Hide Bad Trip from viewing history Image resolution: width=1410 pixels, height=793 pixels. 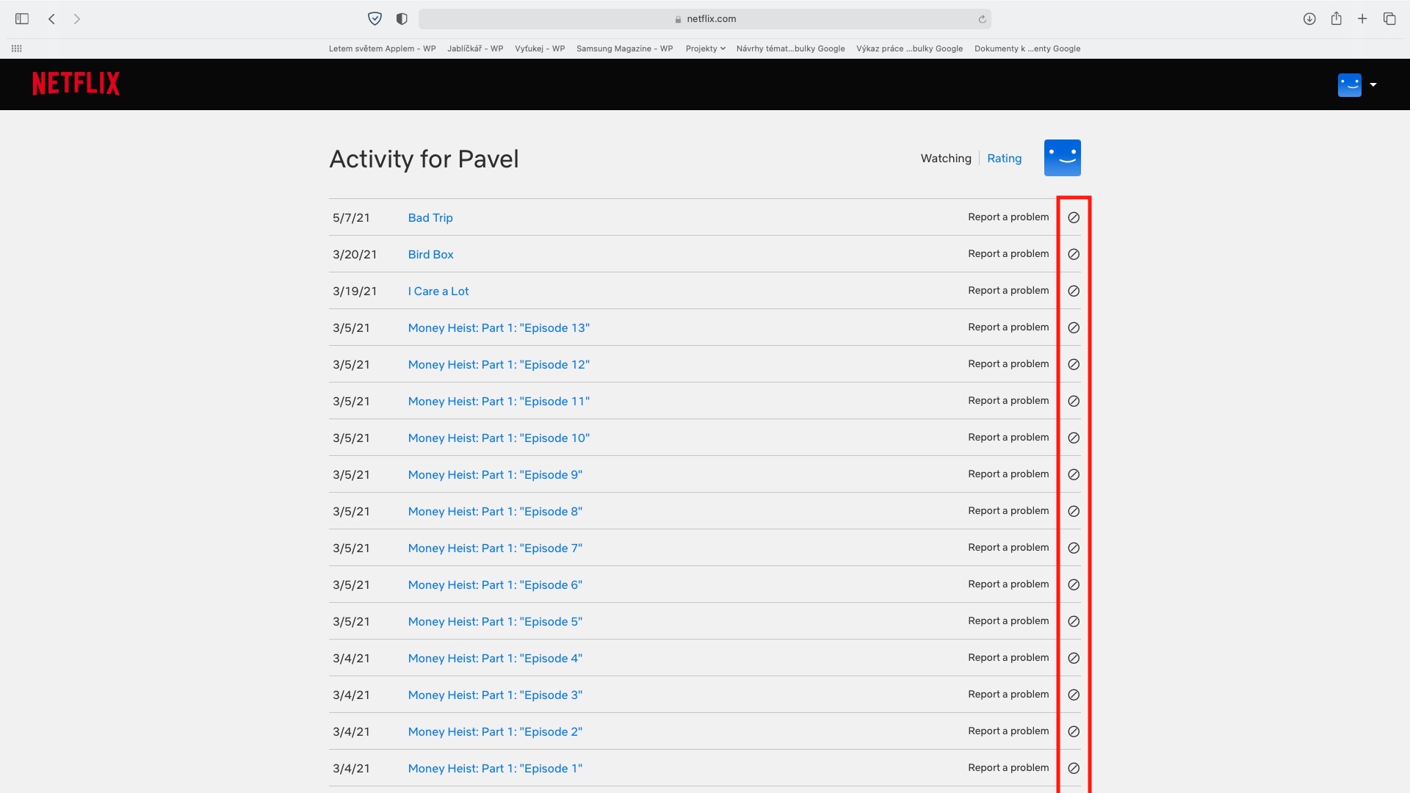1073,217
